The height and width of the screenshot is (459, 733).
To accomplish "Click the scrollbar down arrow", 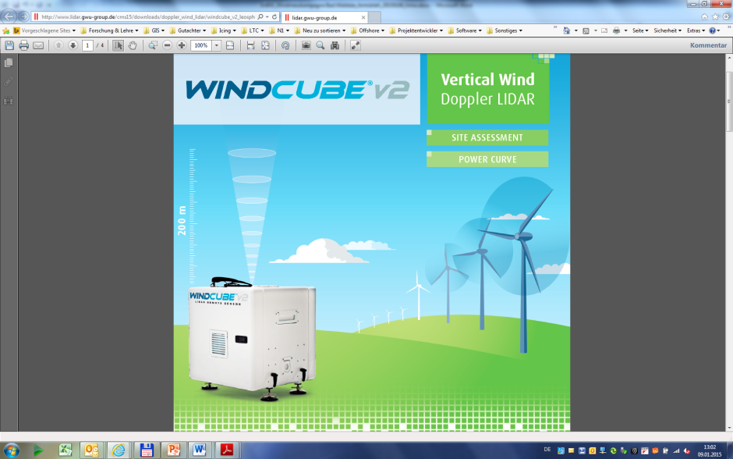I will tap(729, 428).
